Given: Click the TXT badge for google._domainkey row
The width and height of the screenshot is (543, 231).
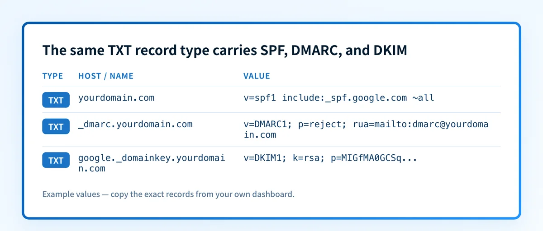Looking at the screenshot, I should coord(56,160).
